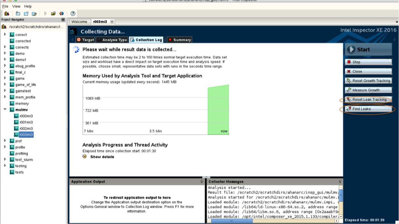Select the Intel Inspector library icon
This screenshot has height=224, width=399.
pyautogui.click(x=7, y=13)
